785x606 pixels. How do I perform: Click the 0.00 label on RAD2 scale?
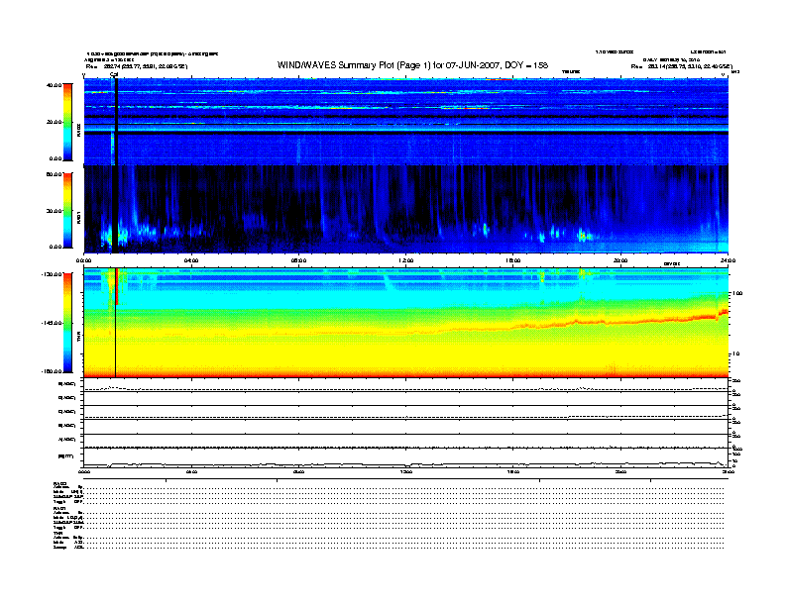(x=56, y=158)
